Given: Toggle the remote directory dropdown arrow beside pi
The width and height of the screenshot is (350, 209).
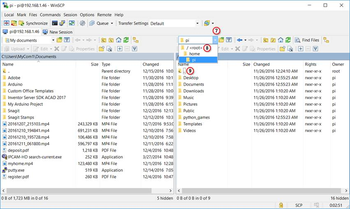Looking at the screenshot, I should pos(215,40).
